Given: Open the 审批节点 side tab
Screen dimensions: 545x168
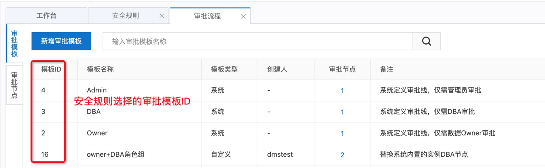Looking at the screenshot, I should click(x=14, y=85).
